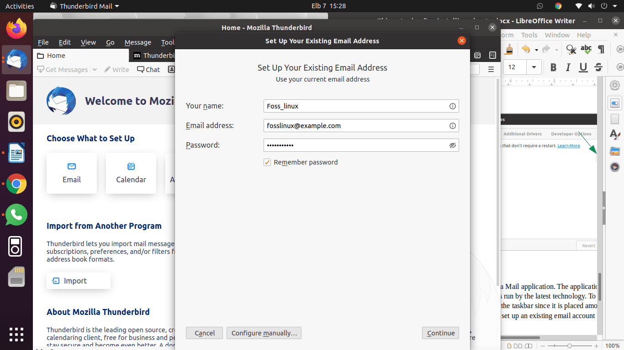Screen dimensions: 624x350
Task: Open the Message menu in Thunderbird
Action: (137, 42)
